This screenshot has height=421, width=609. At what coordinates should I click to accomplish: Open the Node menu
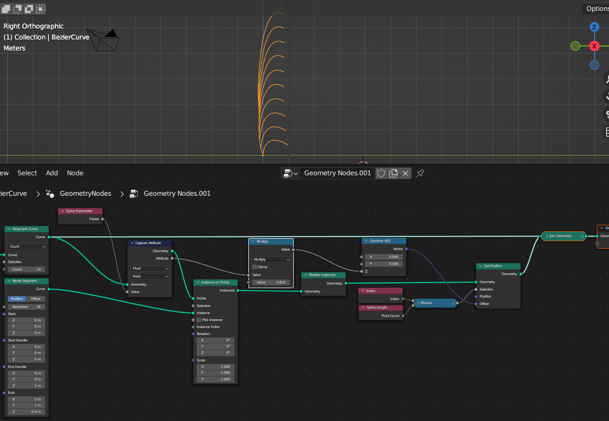pos(75,173)
